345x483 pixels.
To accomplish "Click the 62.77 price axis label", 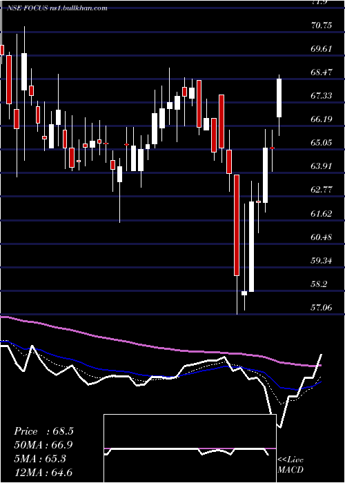I will (322, 190).
